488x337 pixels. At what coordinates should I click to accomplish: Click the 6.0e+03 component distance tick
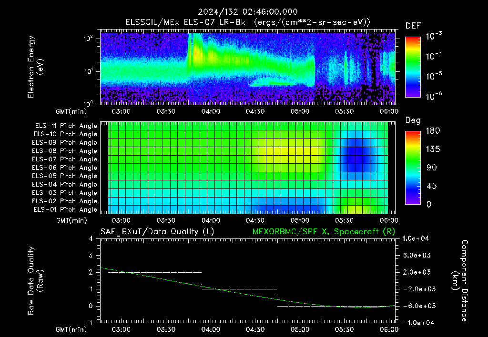click(x=417, y=255)
